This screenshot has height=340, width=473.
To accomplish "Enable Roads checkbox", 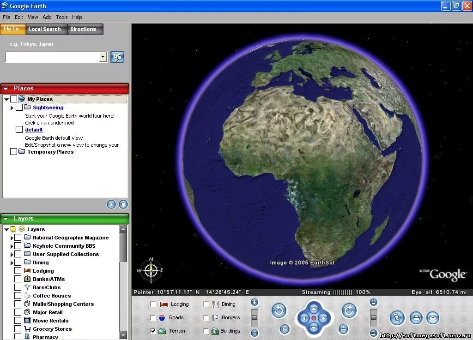I will pyautogui.click(x=153, y=317).
